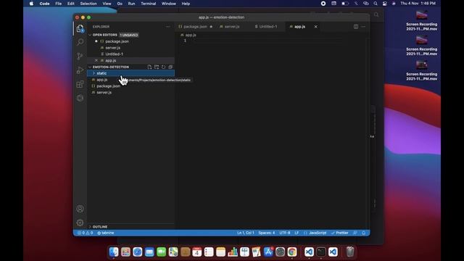Click the New Folder icon in the EMOTION-DETECTION header

click(157, 67)
